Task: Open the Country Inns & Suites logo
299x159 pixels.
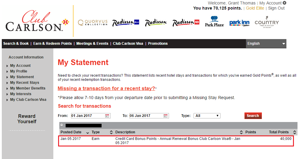Action: click(x=267, y=23)
